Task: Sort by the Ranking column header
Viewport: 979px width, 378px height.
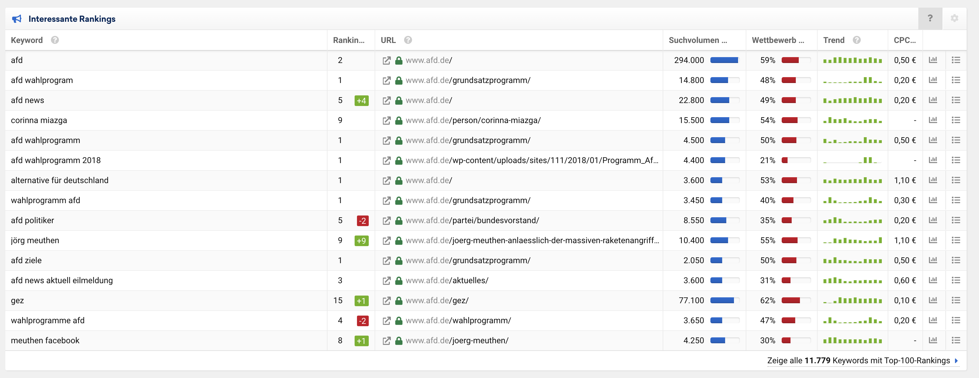Action: click(x=348, y=40)
